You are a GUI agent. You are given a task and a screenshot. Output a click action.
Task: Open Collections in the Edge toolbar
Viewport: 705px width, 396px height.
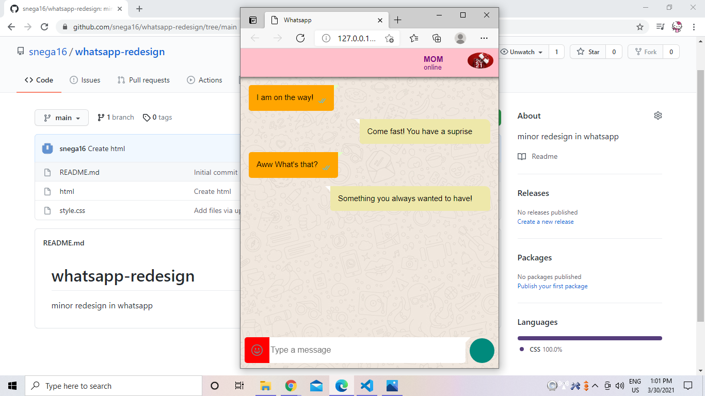click(437, 38)
